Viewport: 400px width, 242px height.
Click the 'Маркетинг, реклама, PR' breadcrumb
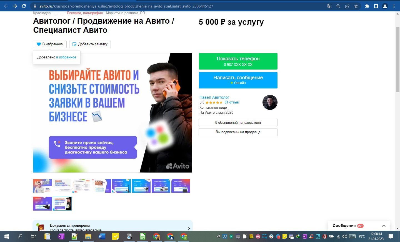click(x=125, y=13)
